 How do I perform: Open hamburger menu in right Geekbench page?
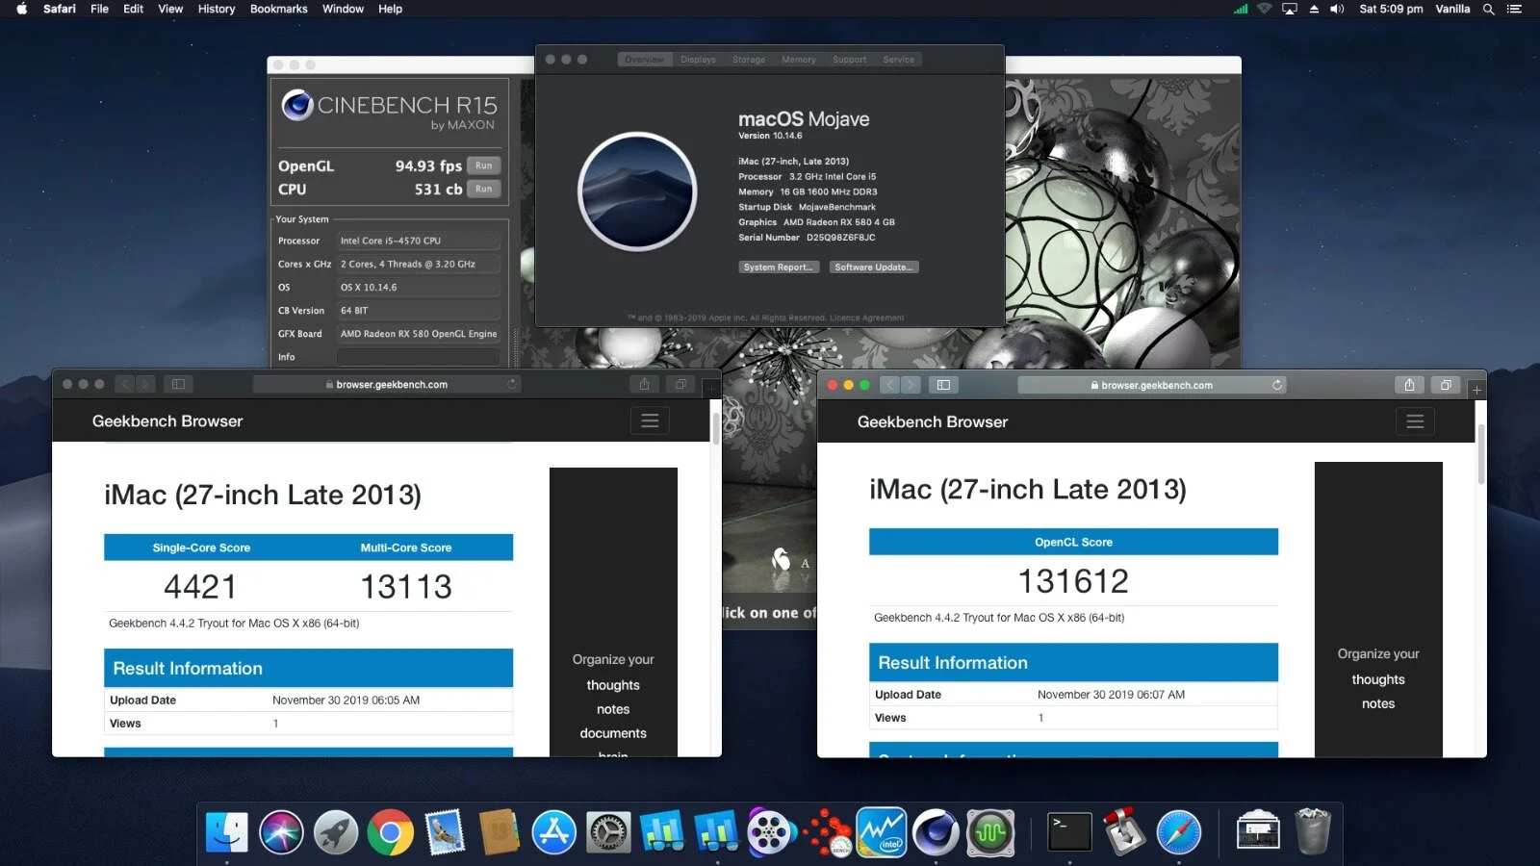(x=1415, y=421)
